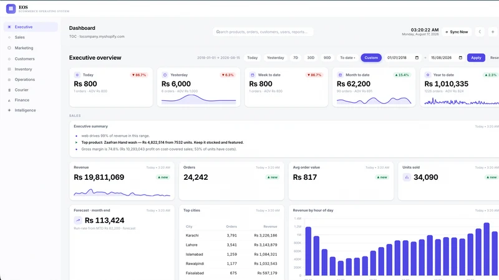Click the Forecast trend arrow icon
Screen dimensions: 499x280
tap(78, 220)
